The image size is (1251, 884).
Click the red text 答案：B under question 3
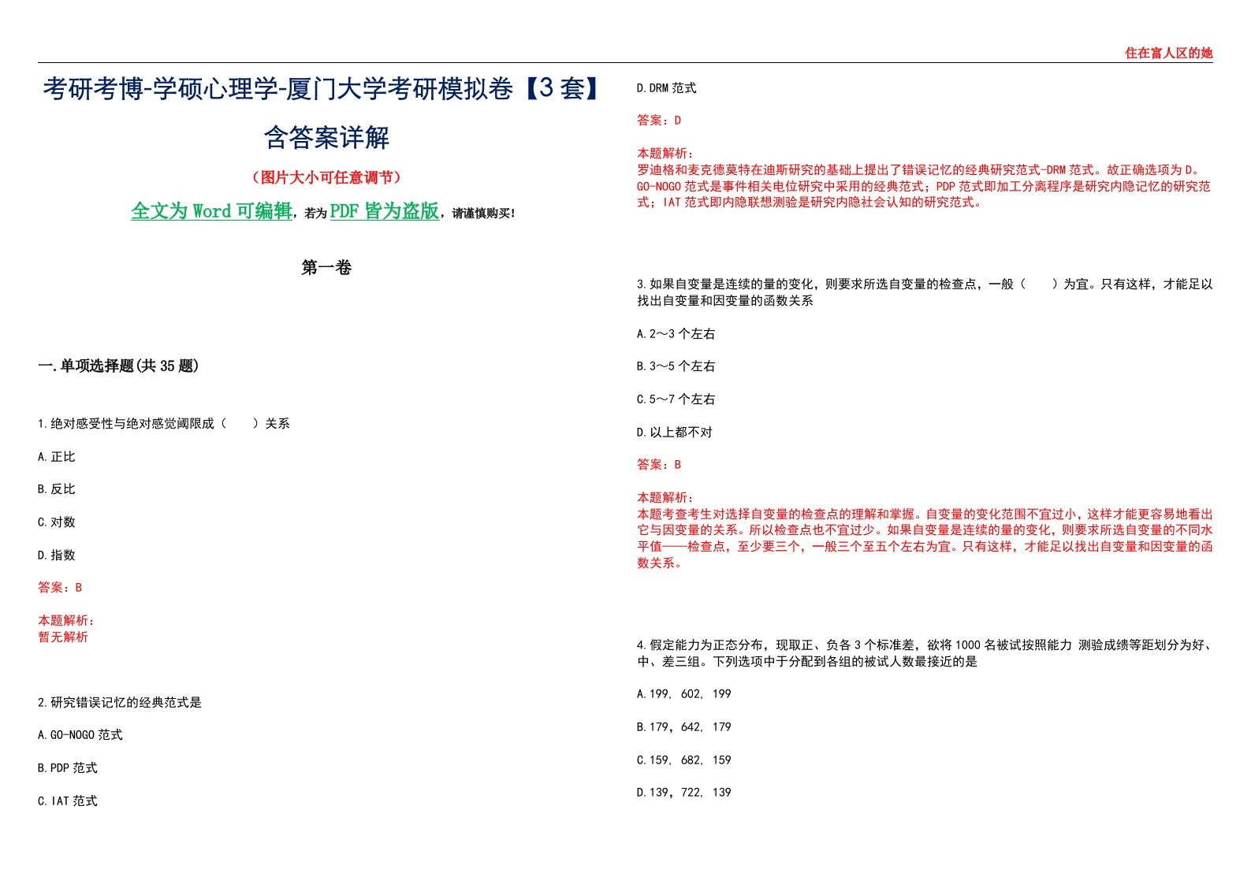coord(659,465)
